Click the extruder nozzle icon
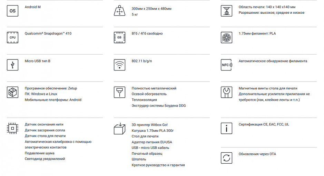Image resolution: width=324 pixels, height=176 pixels. point(119,92)
